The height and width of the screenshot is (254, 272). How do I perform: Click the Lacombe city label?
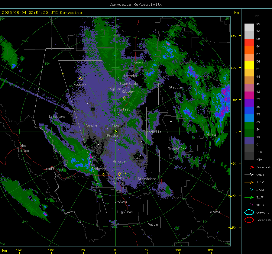coord(130,76)
